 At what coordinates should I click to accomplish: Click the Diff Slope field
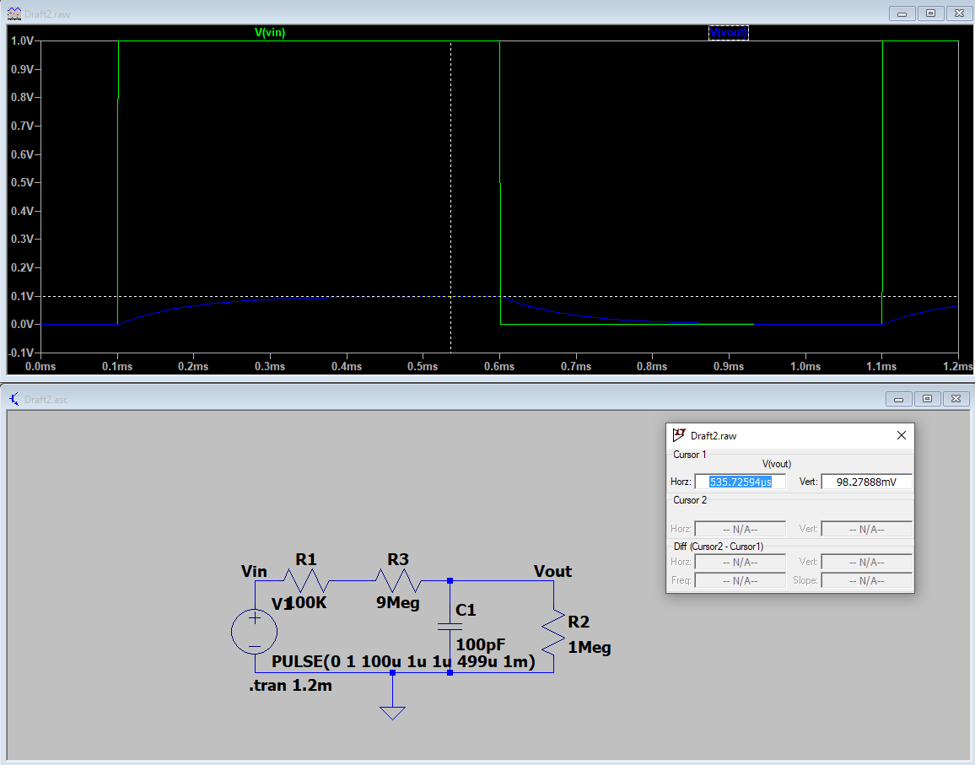coord(866,580)
